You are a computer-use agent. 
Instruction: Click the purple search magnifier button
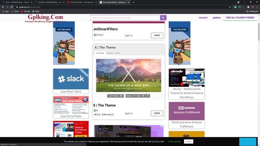(x=163, y=18)
